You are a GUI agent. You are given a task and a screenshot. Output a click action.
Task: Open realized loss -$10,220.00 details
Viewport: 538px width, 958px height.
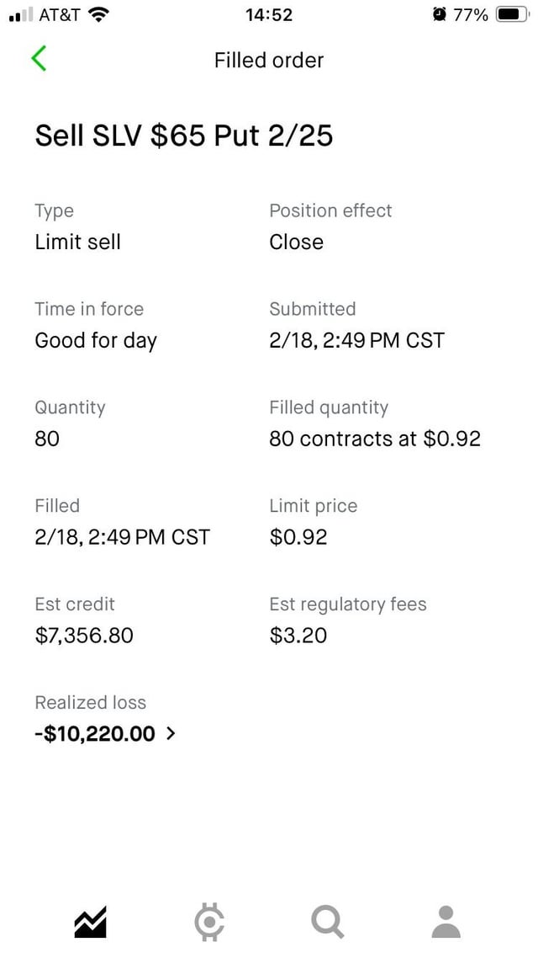point(95,733)
